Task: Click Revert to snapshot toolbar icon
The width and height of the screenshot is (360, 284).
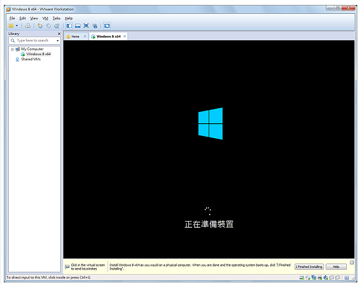Action: click(49, 26)
